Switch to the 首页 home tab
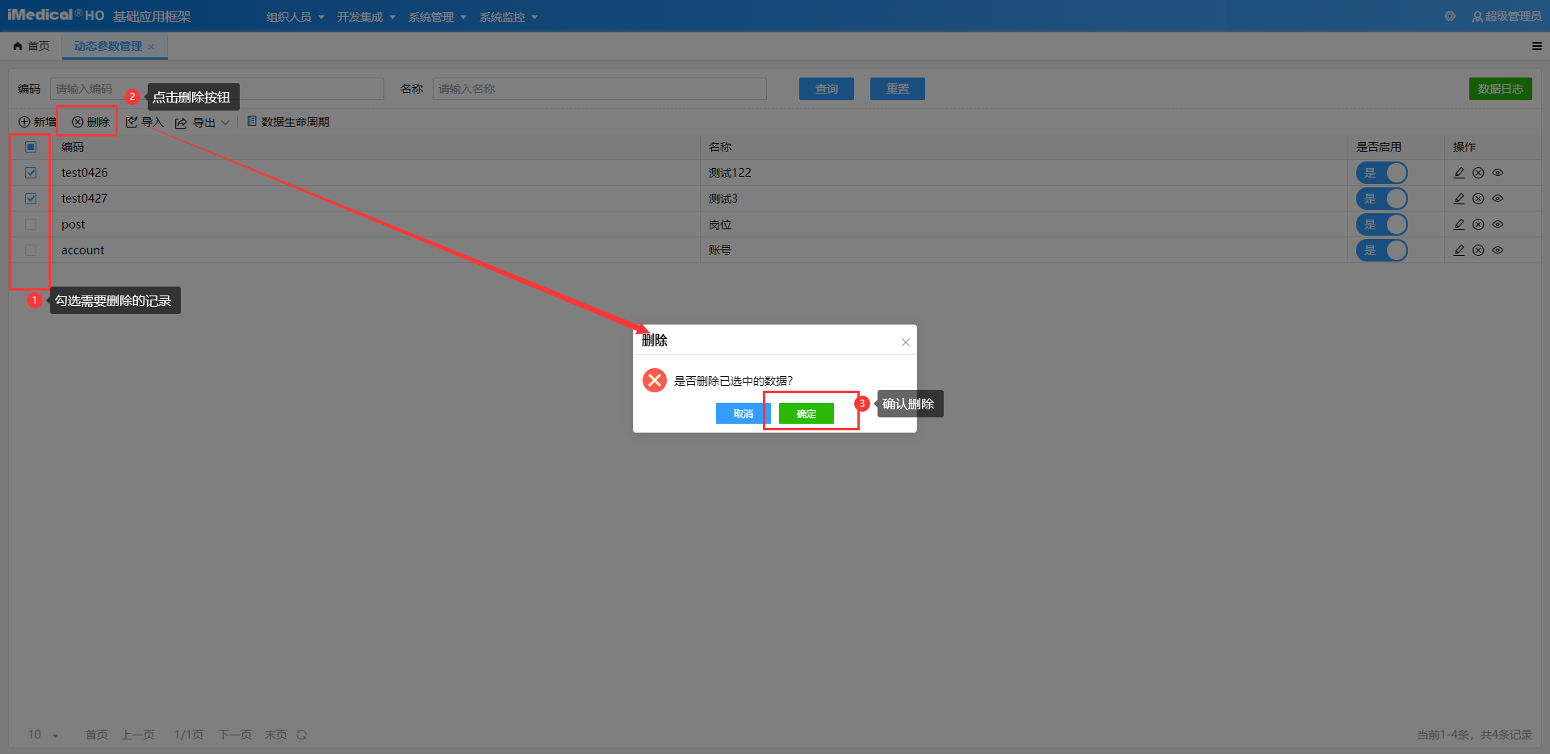 pos(31,46)
